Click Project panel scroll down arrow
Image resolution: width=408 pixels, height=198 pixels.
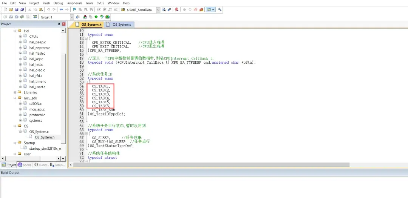pyautogui.click(x=63, y=158)
